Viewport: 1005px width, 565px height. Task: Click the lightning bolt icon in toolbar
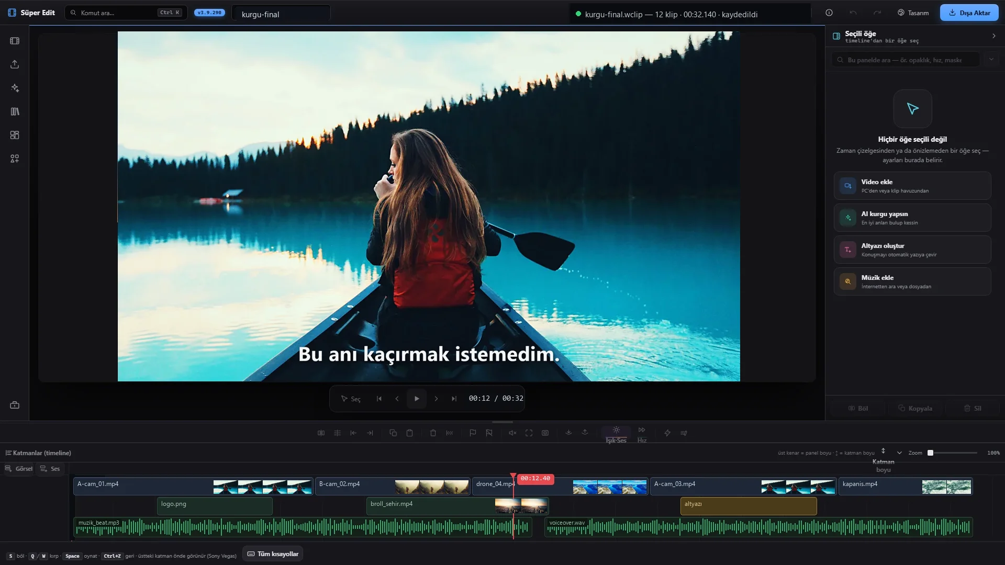[667, 433]
